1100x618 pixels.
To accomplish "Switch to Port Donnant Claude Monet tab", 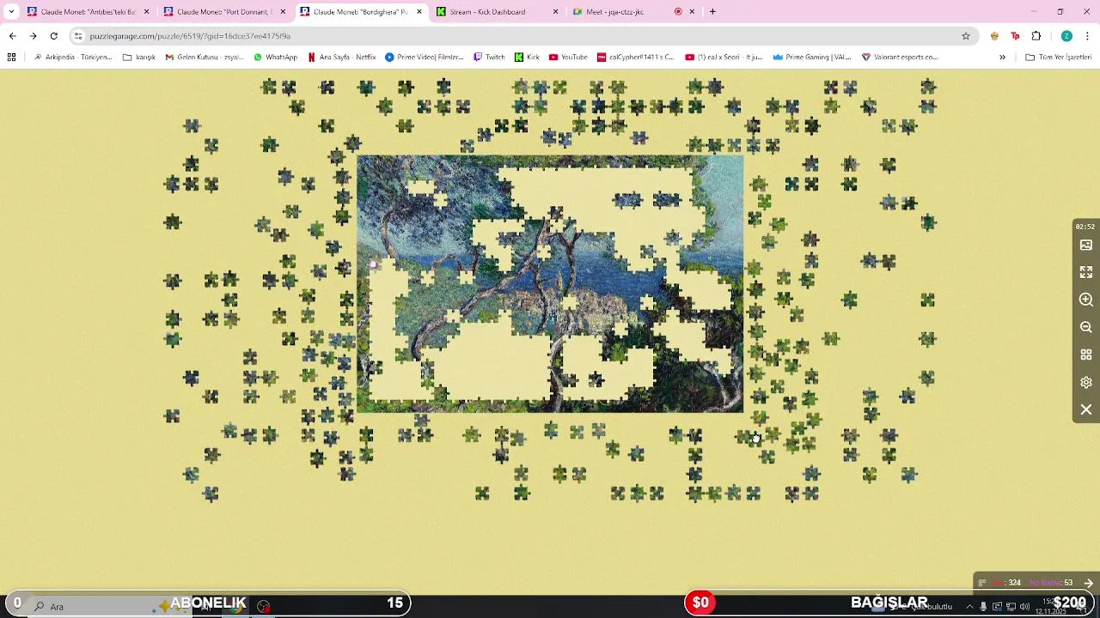I will point(223,12).
